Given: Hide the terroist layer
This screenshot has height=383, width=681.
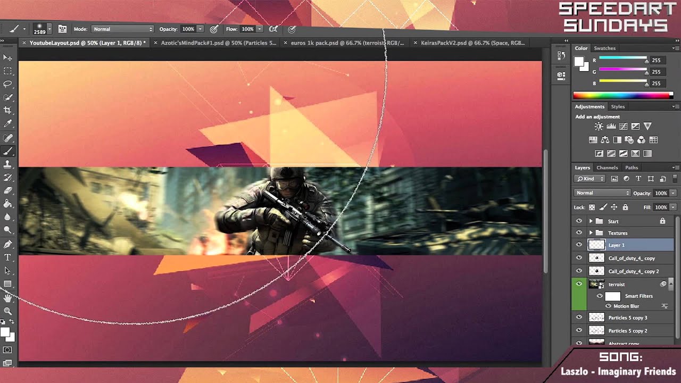Looking at the screenshot, I should [579, 284].
